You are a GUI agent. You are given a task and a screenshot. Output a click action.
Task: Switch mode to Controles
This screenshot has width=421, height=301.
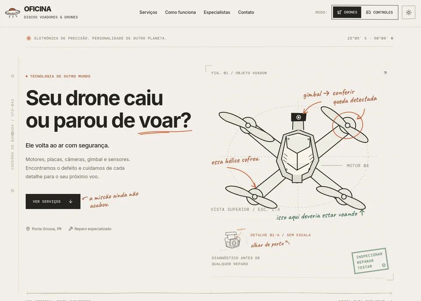click(x=379, y=12)
